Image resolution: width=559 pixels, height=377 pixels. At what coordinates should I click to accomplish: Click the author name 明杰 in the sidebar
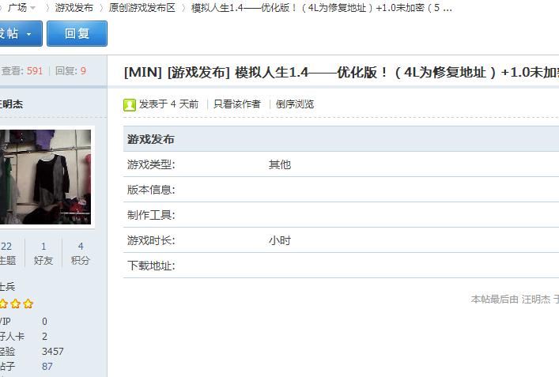11,104
